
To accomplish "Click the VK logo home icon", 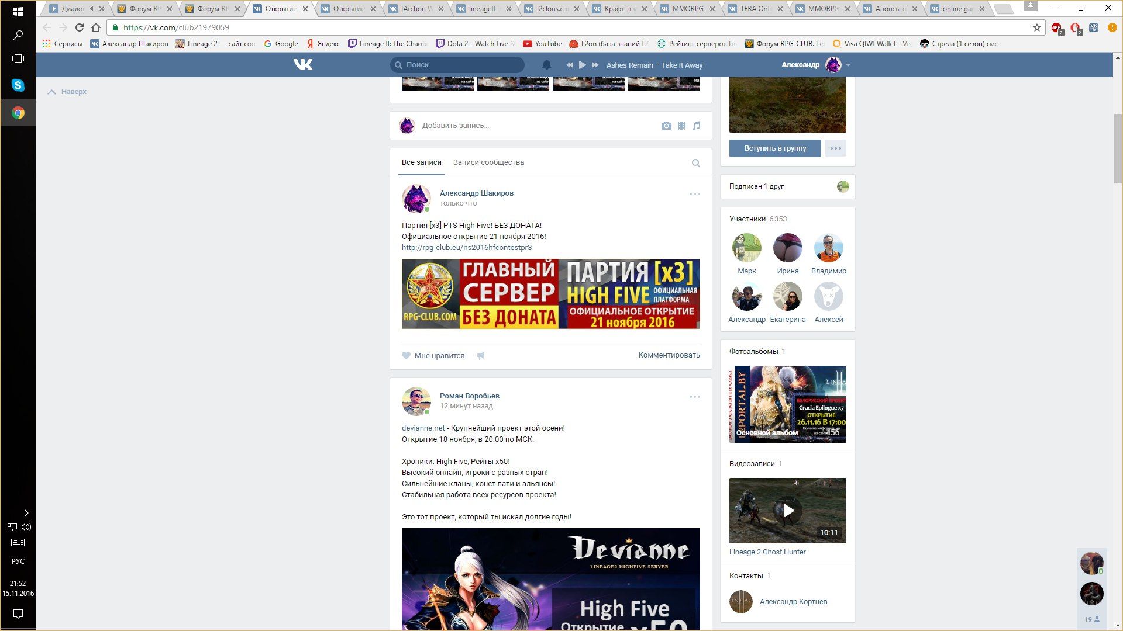I will coord(303,65).
